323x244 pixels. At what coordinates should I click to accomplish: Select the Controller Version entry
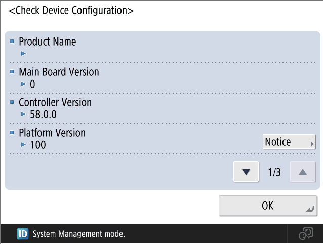pos(163,108)
